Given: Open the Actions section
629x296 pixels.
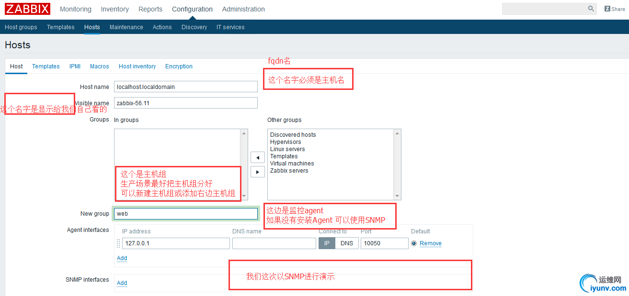Looking at the screenshot, I should tap(162, 27).
